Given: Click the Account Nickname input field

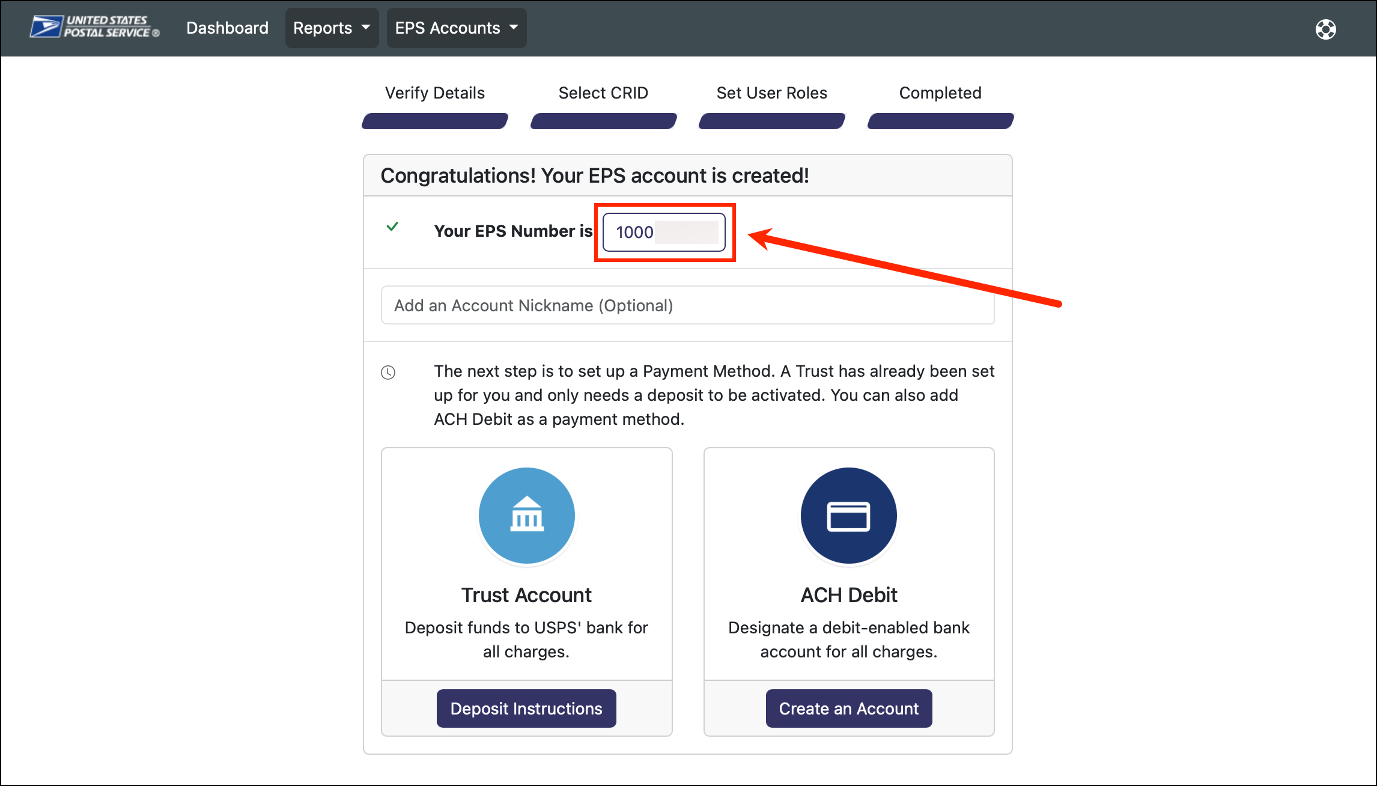Looking at the screenshot, I should [687, 305].
